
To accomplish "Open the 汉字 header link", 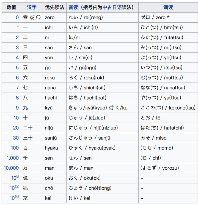I will pos(32,7).
